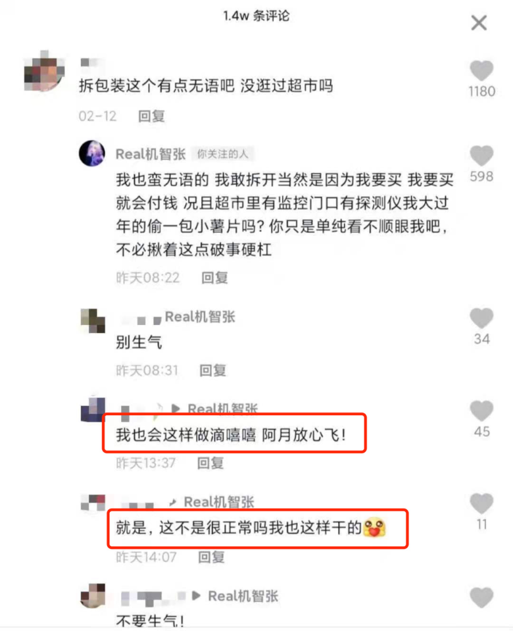513x631 pixels.
Task: Like the top comment with 1180 likes
Action: tap(481, 71)
